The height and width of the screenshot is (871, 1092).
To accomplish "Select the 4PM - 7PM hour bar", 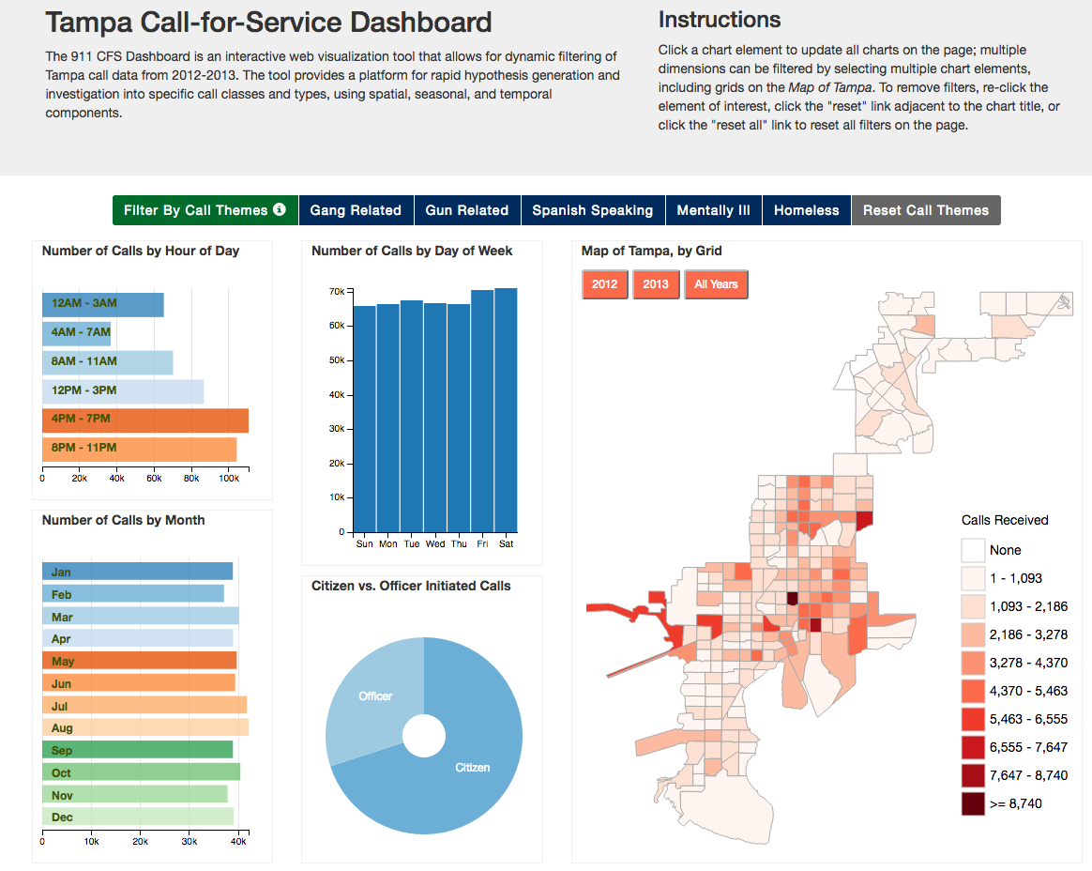I will pos(145,420).
